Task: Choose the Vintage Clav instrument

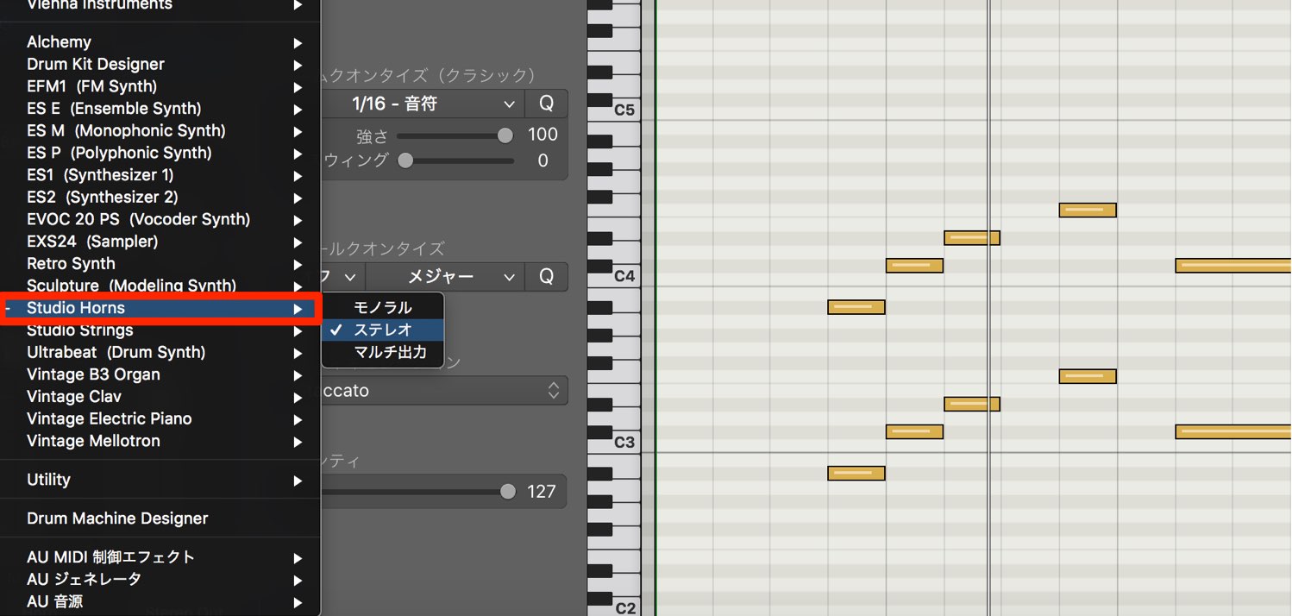Action: coord(160,396)
